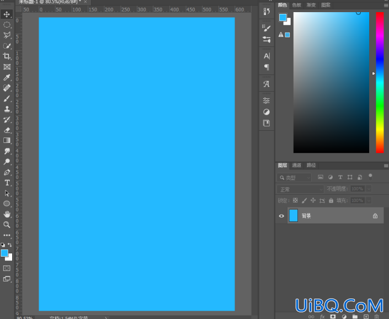Switch to the 图案 patterns tab
Viewport: 389px width, 319px height.
[326, 5]
